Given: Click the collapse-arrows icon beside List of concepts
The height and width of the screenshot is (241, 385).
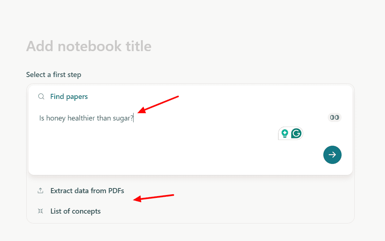Looking at the screenshot, I should pos(41,211).
